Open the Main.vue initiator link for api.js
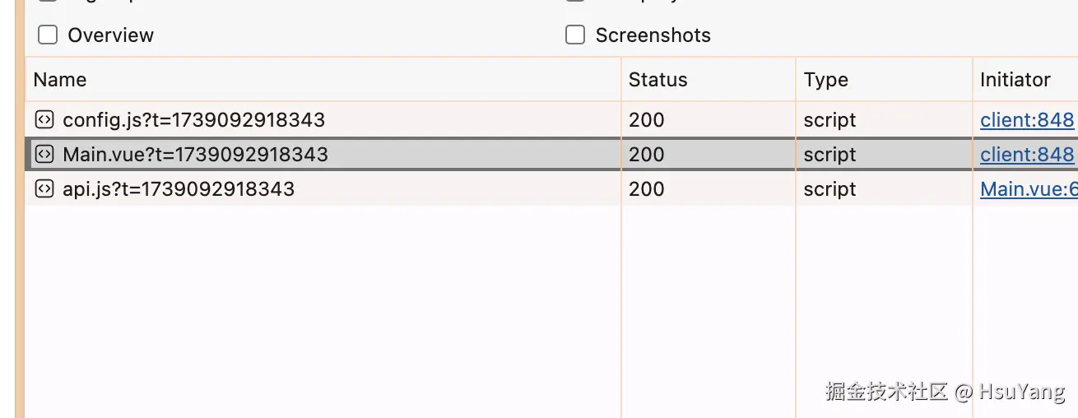1078x418 pixels. pos(1028,189)
